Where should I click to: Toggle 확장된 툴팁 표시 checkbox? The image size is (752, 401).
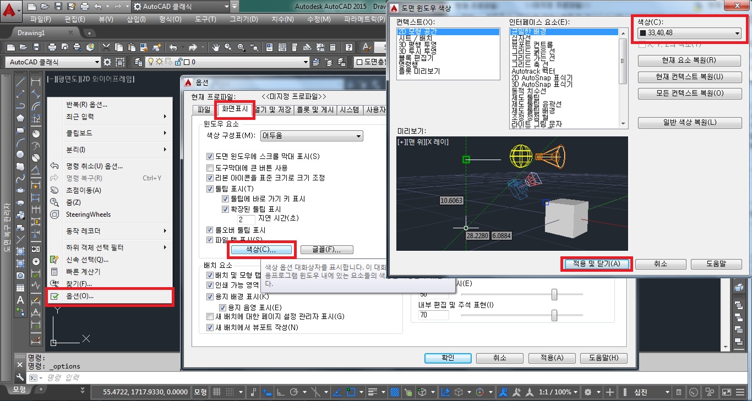pyautogui.click(x=225, y=210)
